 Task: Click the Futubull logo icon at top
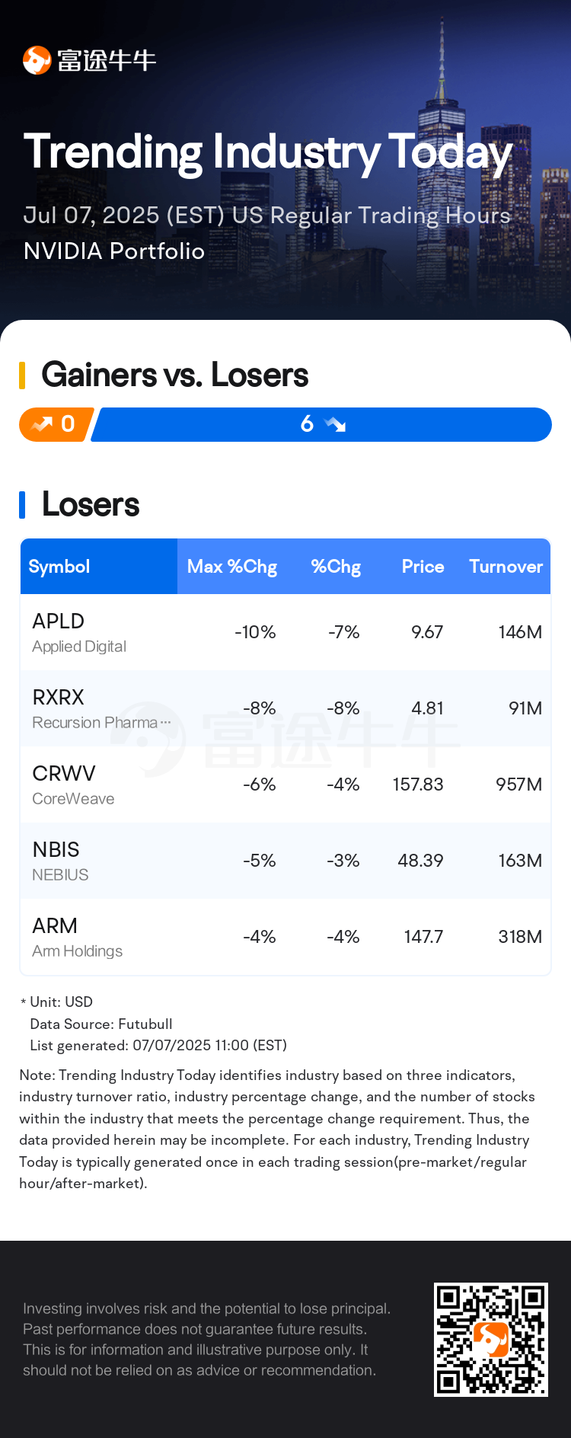(x=37, y=60)
